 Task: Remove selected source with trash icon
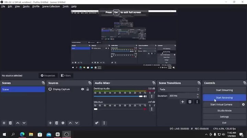pyautogui.click(x=57, y=123)
